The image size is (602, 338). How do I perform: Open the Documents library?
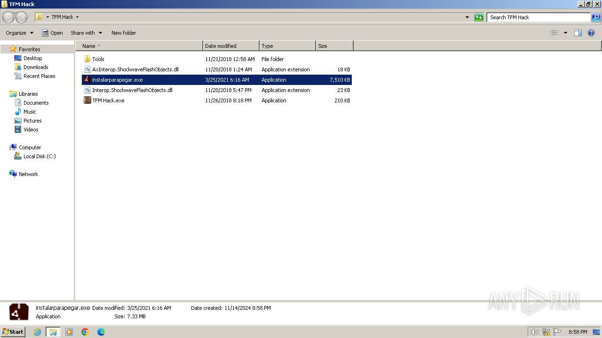click(36, 103)
